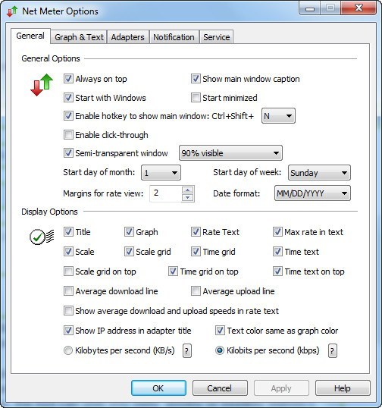The width and height of the screenshot is (382, 408).
Task: Open Start day of week dropdown showing Sunday
Action: (319, 173)
